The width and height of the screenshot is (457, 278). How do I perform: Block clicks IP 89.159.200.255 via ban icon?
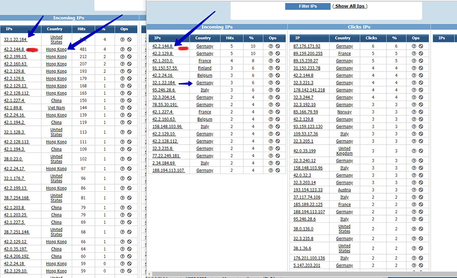[421, 54]
